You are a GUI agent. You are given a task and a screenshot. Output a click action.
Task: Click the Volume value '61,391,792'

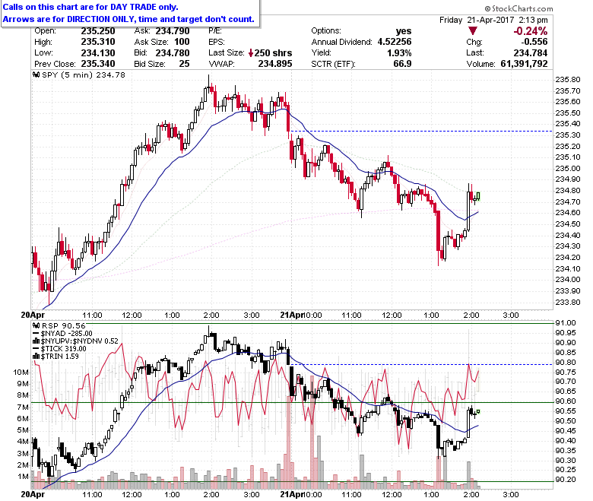coord(524,64)
